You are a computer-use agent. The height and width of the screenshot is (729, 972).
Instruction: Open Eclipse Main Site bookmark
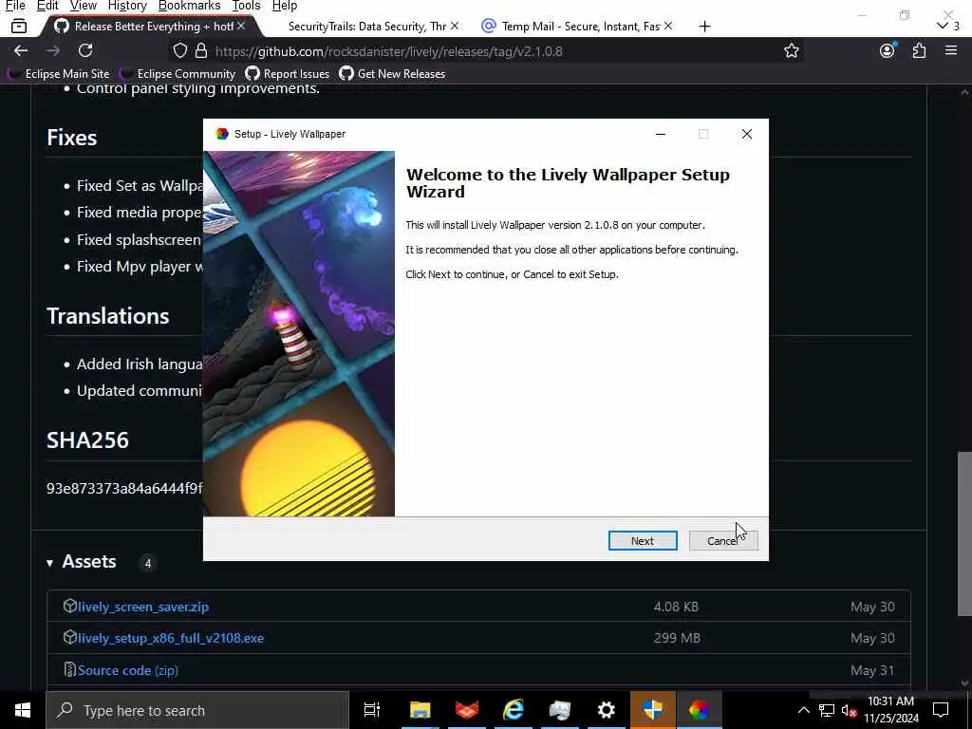[58, 74]
